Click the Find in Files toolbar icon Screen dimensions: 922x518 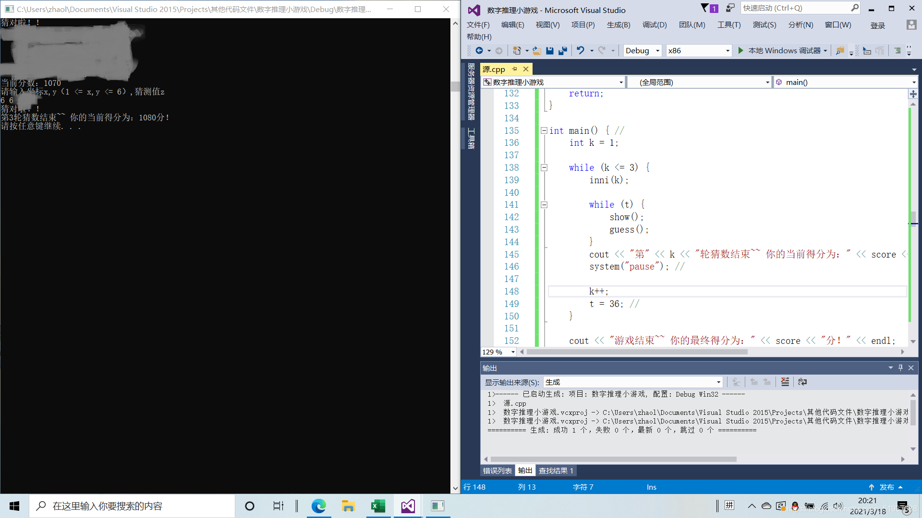840,50
